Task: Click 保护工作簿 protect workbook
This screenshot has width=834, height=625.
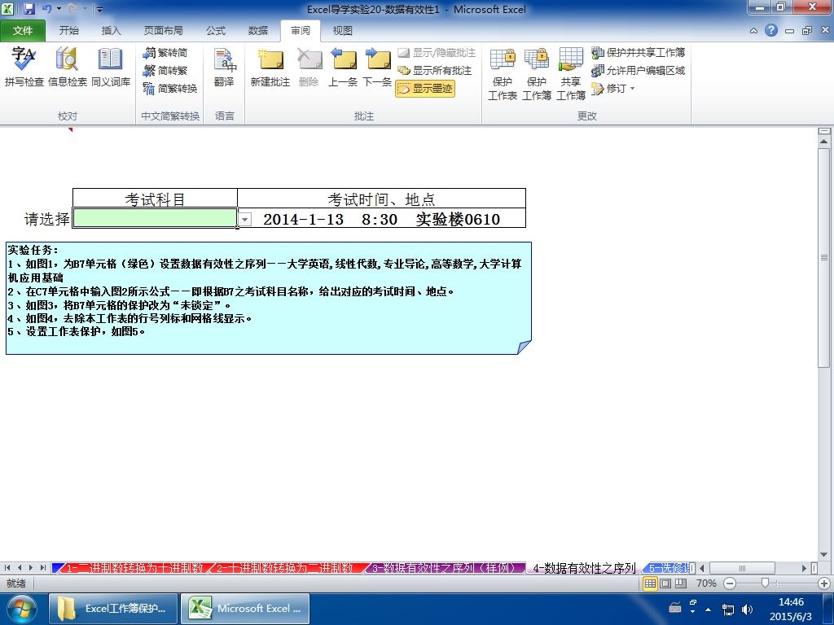Action: click(537, 74)
